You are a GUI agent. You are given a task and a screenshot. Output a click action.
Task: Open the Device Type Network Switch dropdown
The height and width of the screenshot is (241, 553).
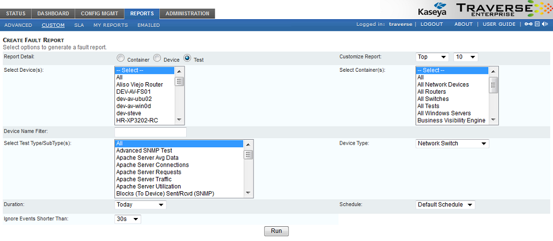pyautogui.click(x=452, y=144)
